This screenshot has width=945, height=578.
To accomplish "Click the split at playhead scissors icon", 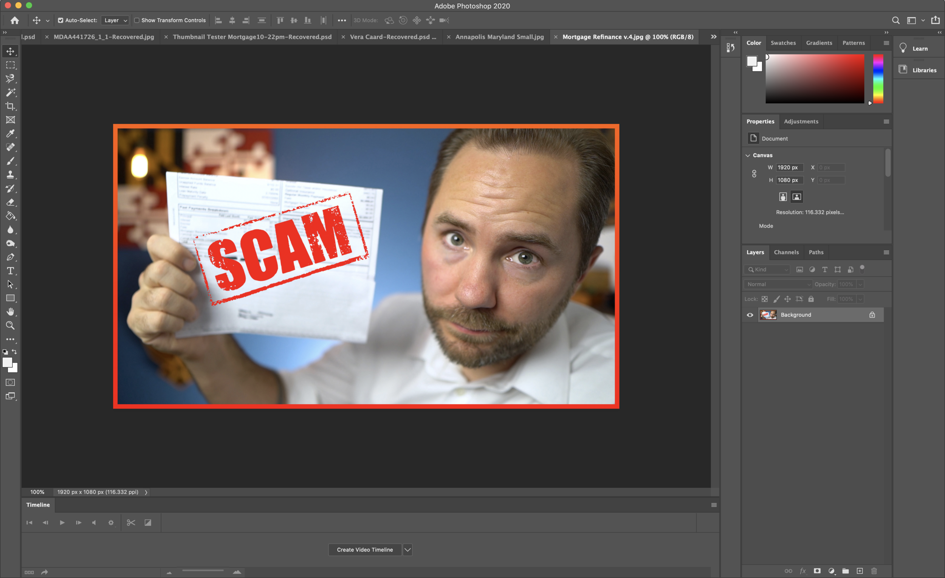I will pyautogui.click(x=131, y=523).
